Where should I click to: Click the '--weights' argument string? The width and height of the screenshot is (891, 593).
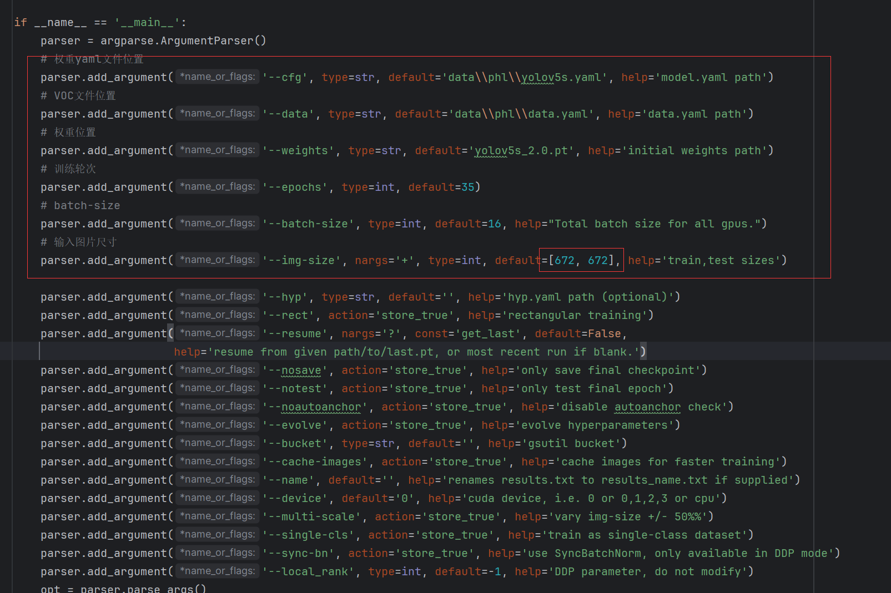298,150
